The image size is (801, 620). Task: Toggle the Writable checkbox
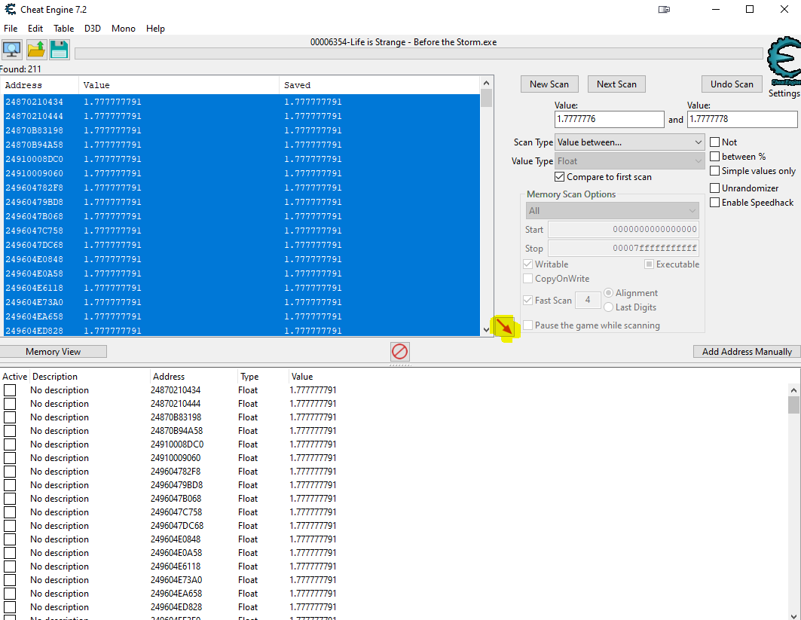pos(527,264)
